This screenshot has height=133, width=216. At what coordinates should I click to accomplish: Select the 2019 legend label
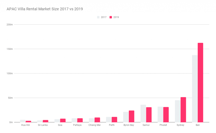coord(116,17)
